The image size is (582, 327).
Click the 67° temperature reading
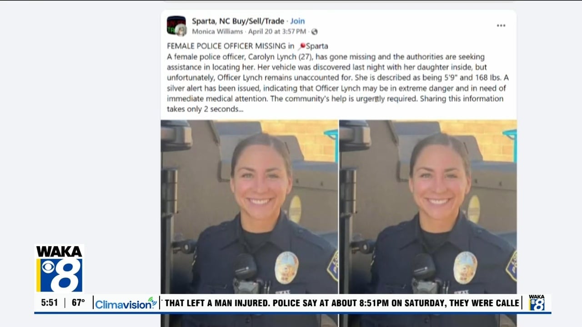78,303
